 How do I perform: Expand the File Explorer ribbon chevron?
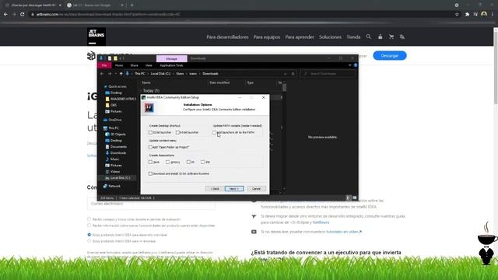pos(349,65)
